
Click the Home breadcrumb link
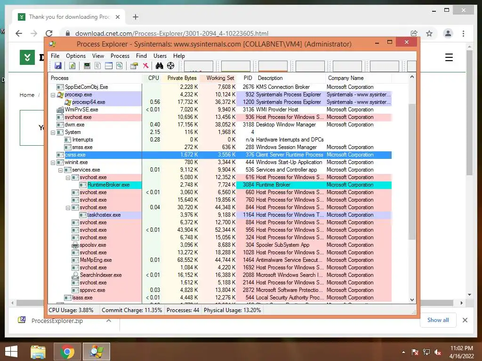pyautogui.click(x=27, y=95)
